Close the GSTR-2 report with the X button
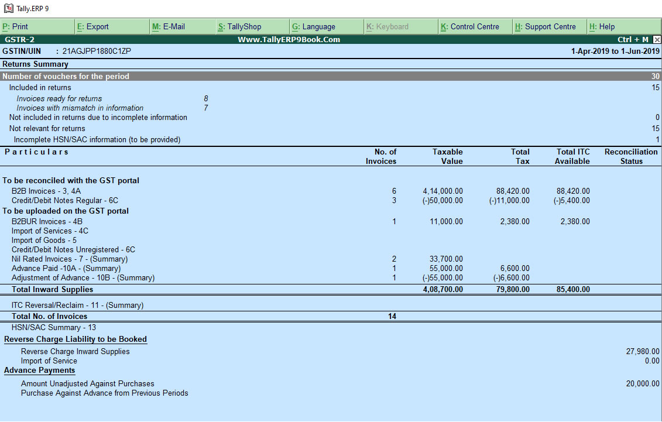 [x=657, y=40]
